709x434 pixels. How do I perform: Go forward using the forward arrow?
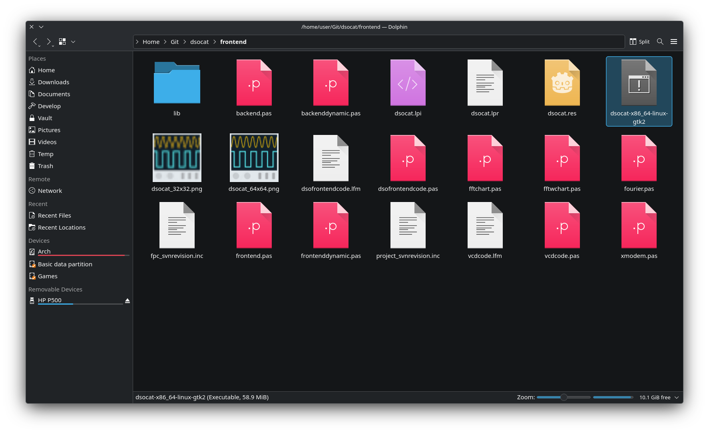(x=49, y=42)
